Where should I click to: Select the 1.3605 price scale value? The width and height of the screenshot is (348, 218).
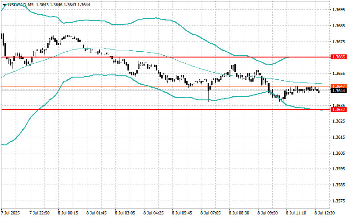click(339, 153)
